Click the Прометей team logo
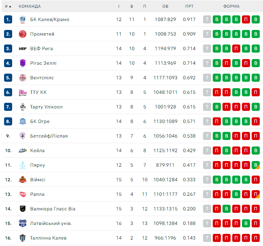This screenshot has width=263, height=246. tap(23, 34)
